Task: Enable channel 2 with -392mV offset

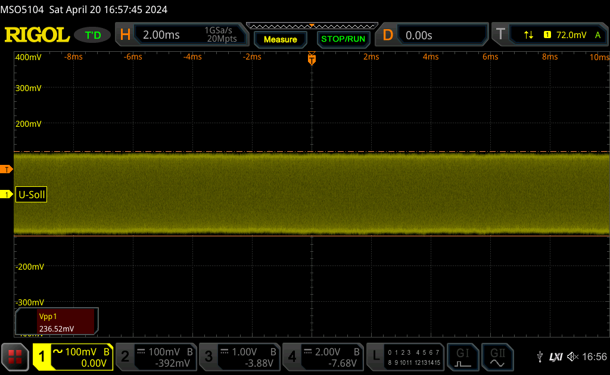Action: click(155, 357)
